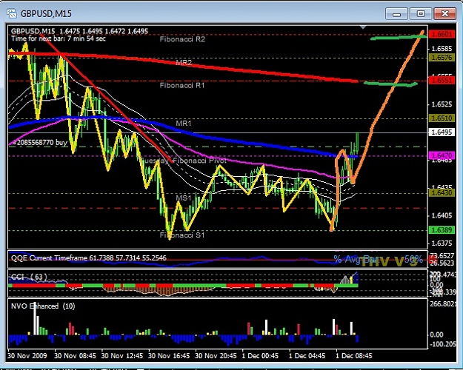Click the 30 Nov 16:45 time label

tap(169, 355)
